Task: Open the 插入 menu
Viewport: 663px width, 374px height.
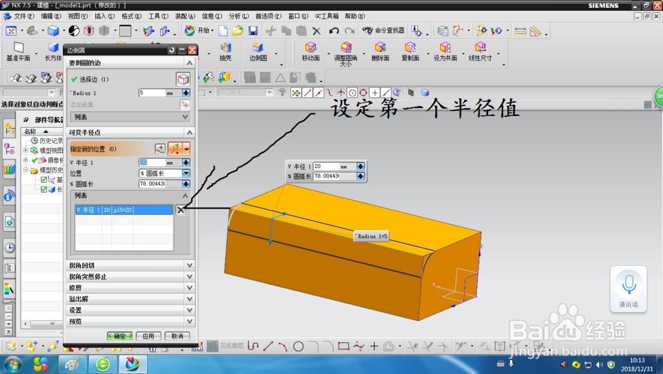Action: (105, 16)
